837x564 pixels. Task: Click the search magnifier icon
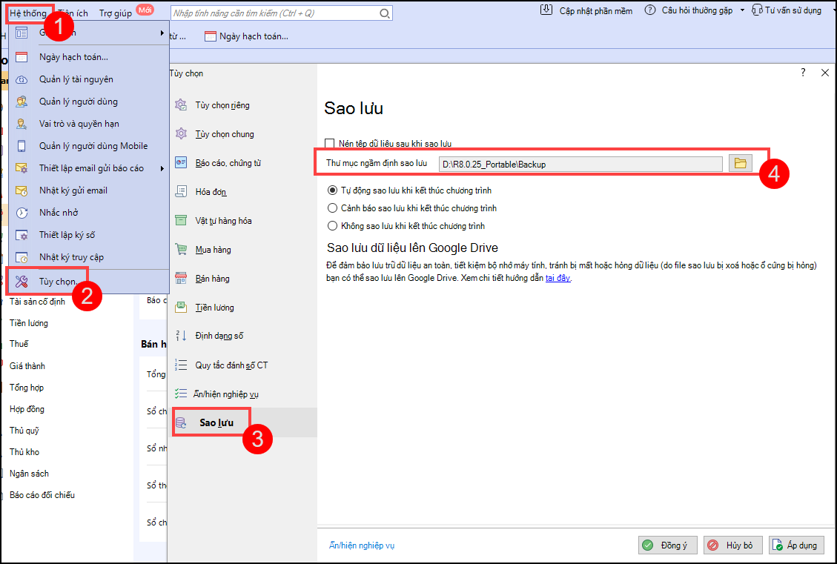pyautogui.click(x=384, y=13)
